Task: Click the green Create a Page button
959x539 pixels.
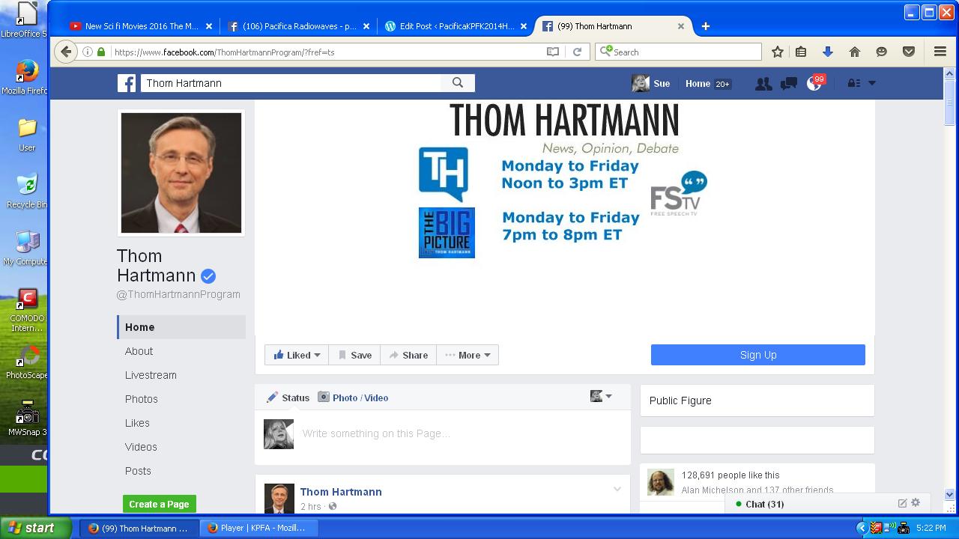Action: tap(159, 504)
